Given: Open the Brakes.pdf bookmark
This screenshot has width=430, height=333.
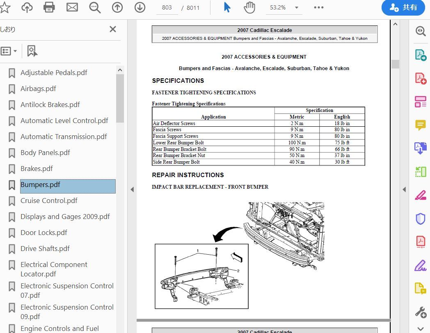Looking at the screenshot, I should click(x=37, y=169).
